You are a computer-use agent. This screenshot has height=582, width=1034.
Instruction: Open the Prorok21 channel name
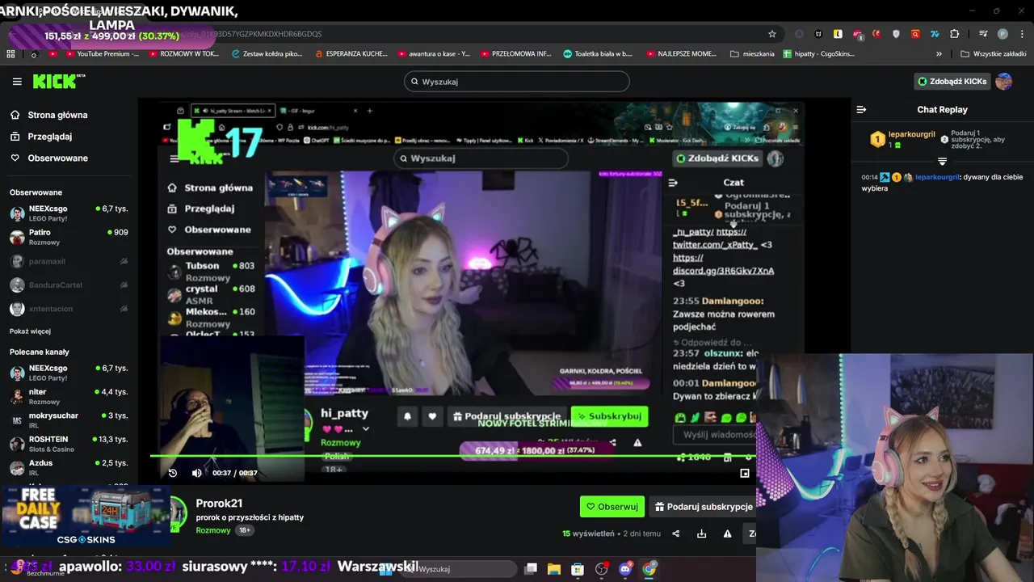click(x=219, y=503)
